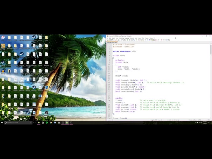
Task: Open the Action Center notification icon
Action: [209, 123]
